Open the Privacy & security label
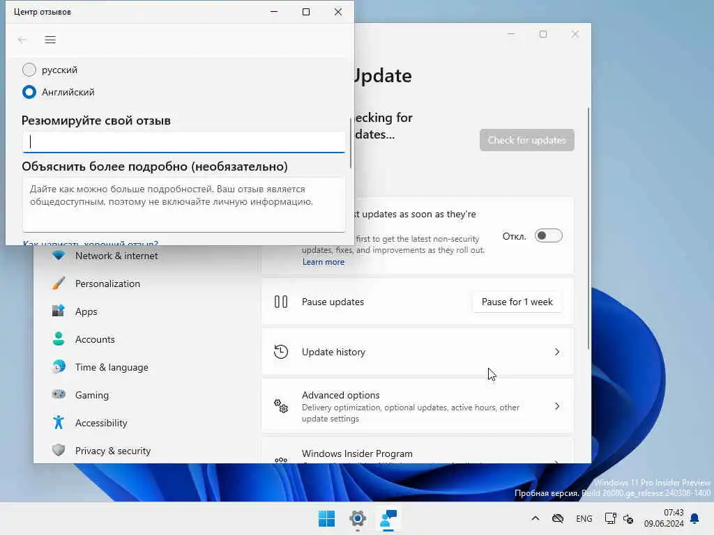 112,451
